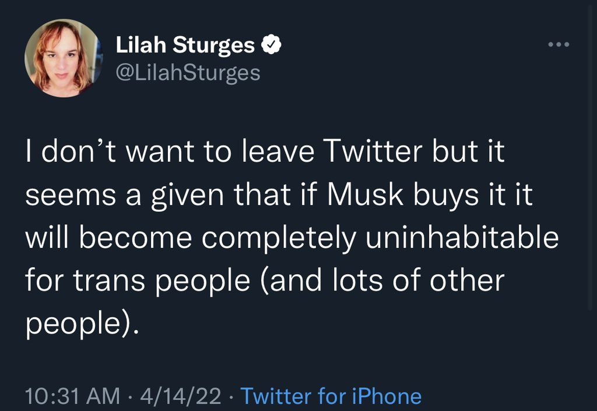The width and height of the screenshot is (597, 411).
Task: Click the 10:31 AM timestamp
Action: [x=72, y=396]
